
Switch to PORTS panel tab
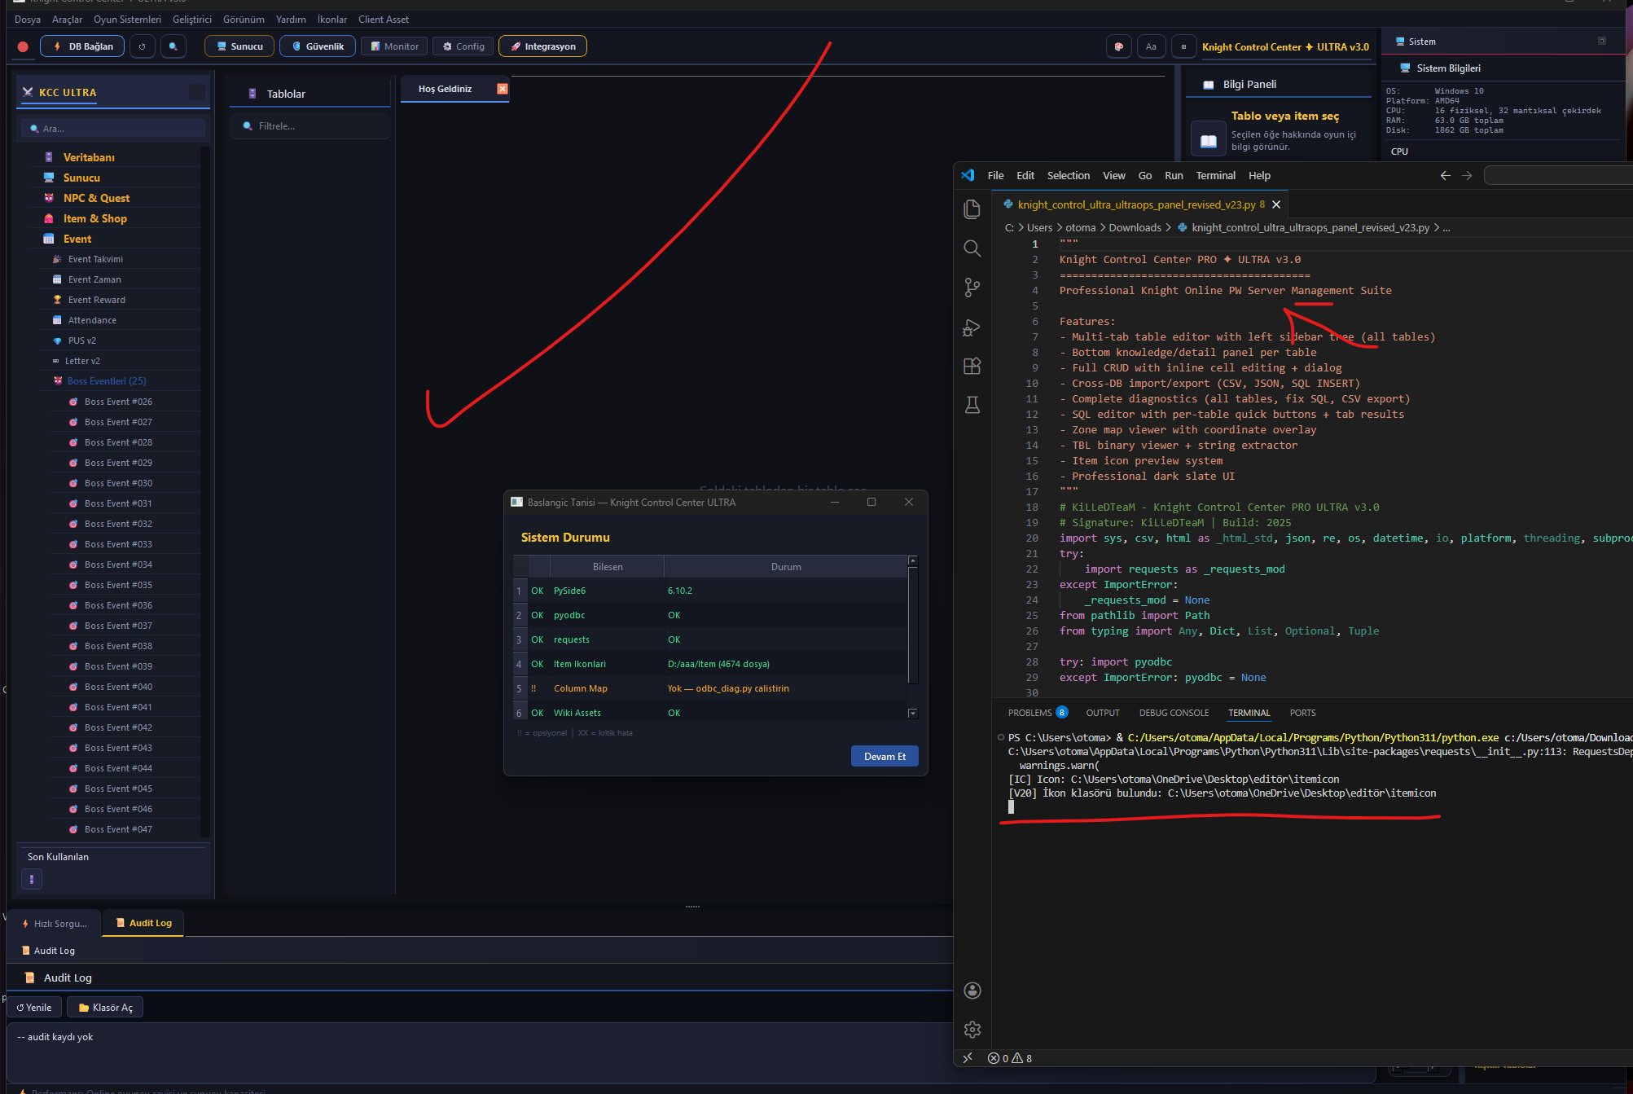[1302, 713]
